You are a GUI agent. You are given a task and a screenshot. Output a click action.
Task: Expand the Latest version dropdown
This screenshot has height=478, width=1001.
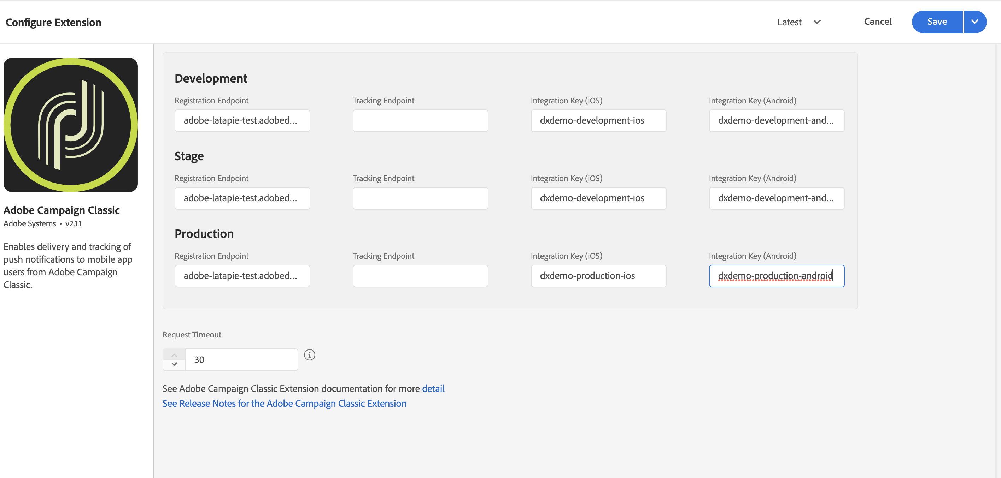point(799,22)
